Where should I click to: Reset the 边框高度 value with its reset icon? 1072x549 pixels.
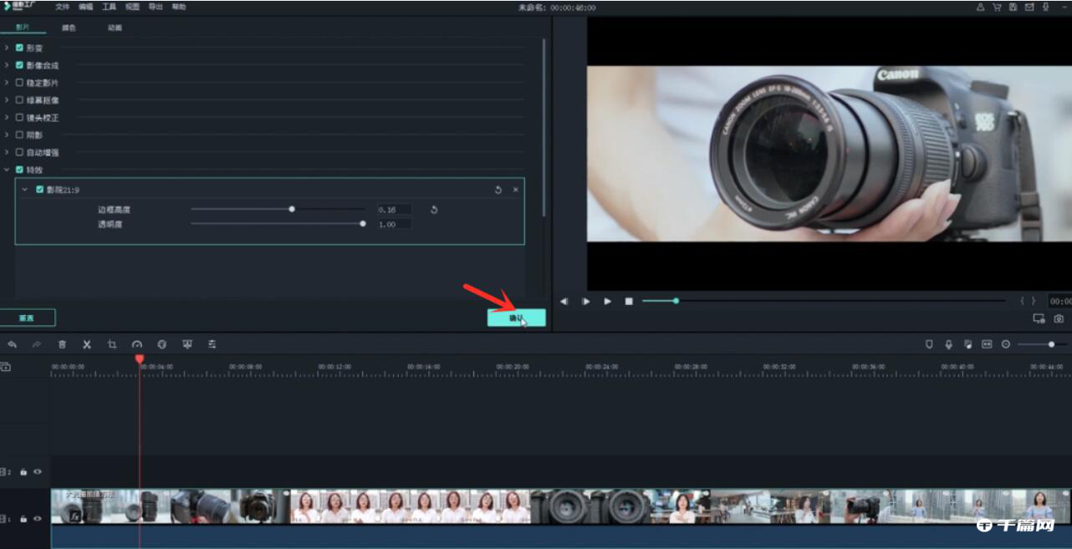click(x=434, y=210)
